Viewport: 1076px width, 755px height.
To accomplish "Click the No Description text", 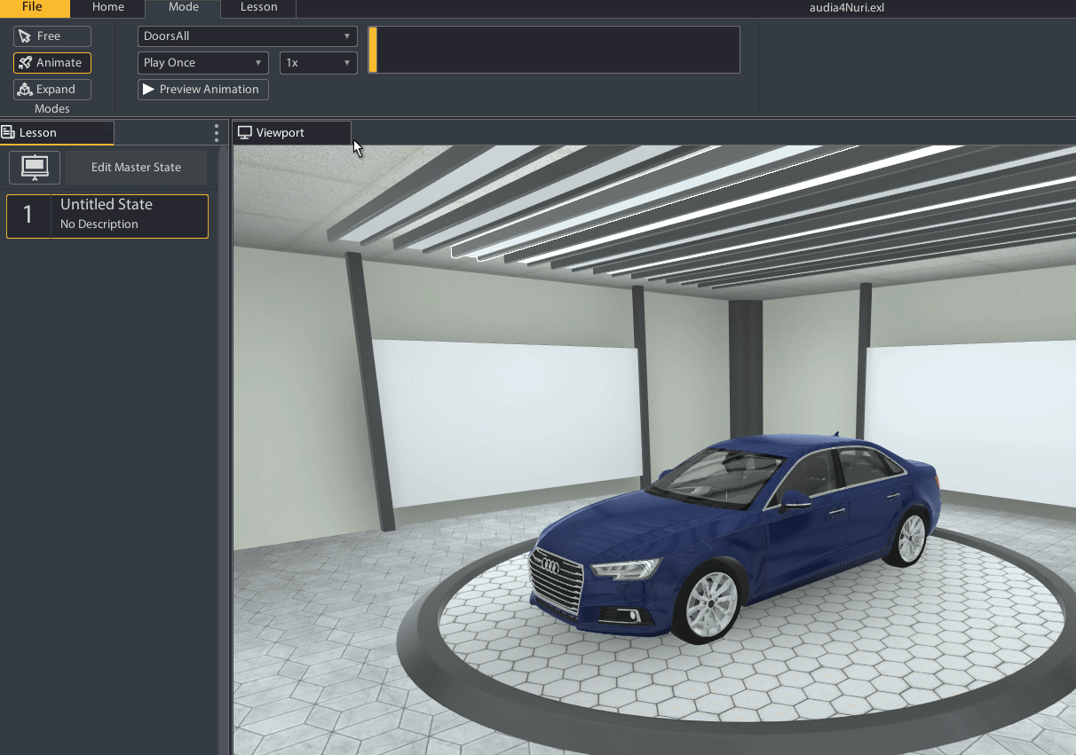I will coord(99,224).
